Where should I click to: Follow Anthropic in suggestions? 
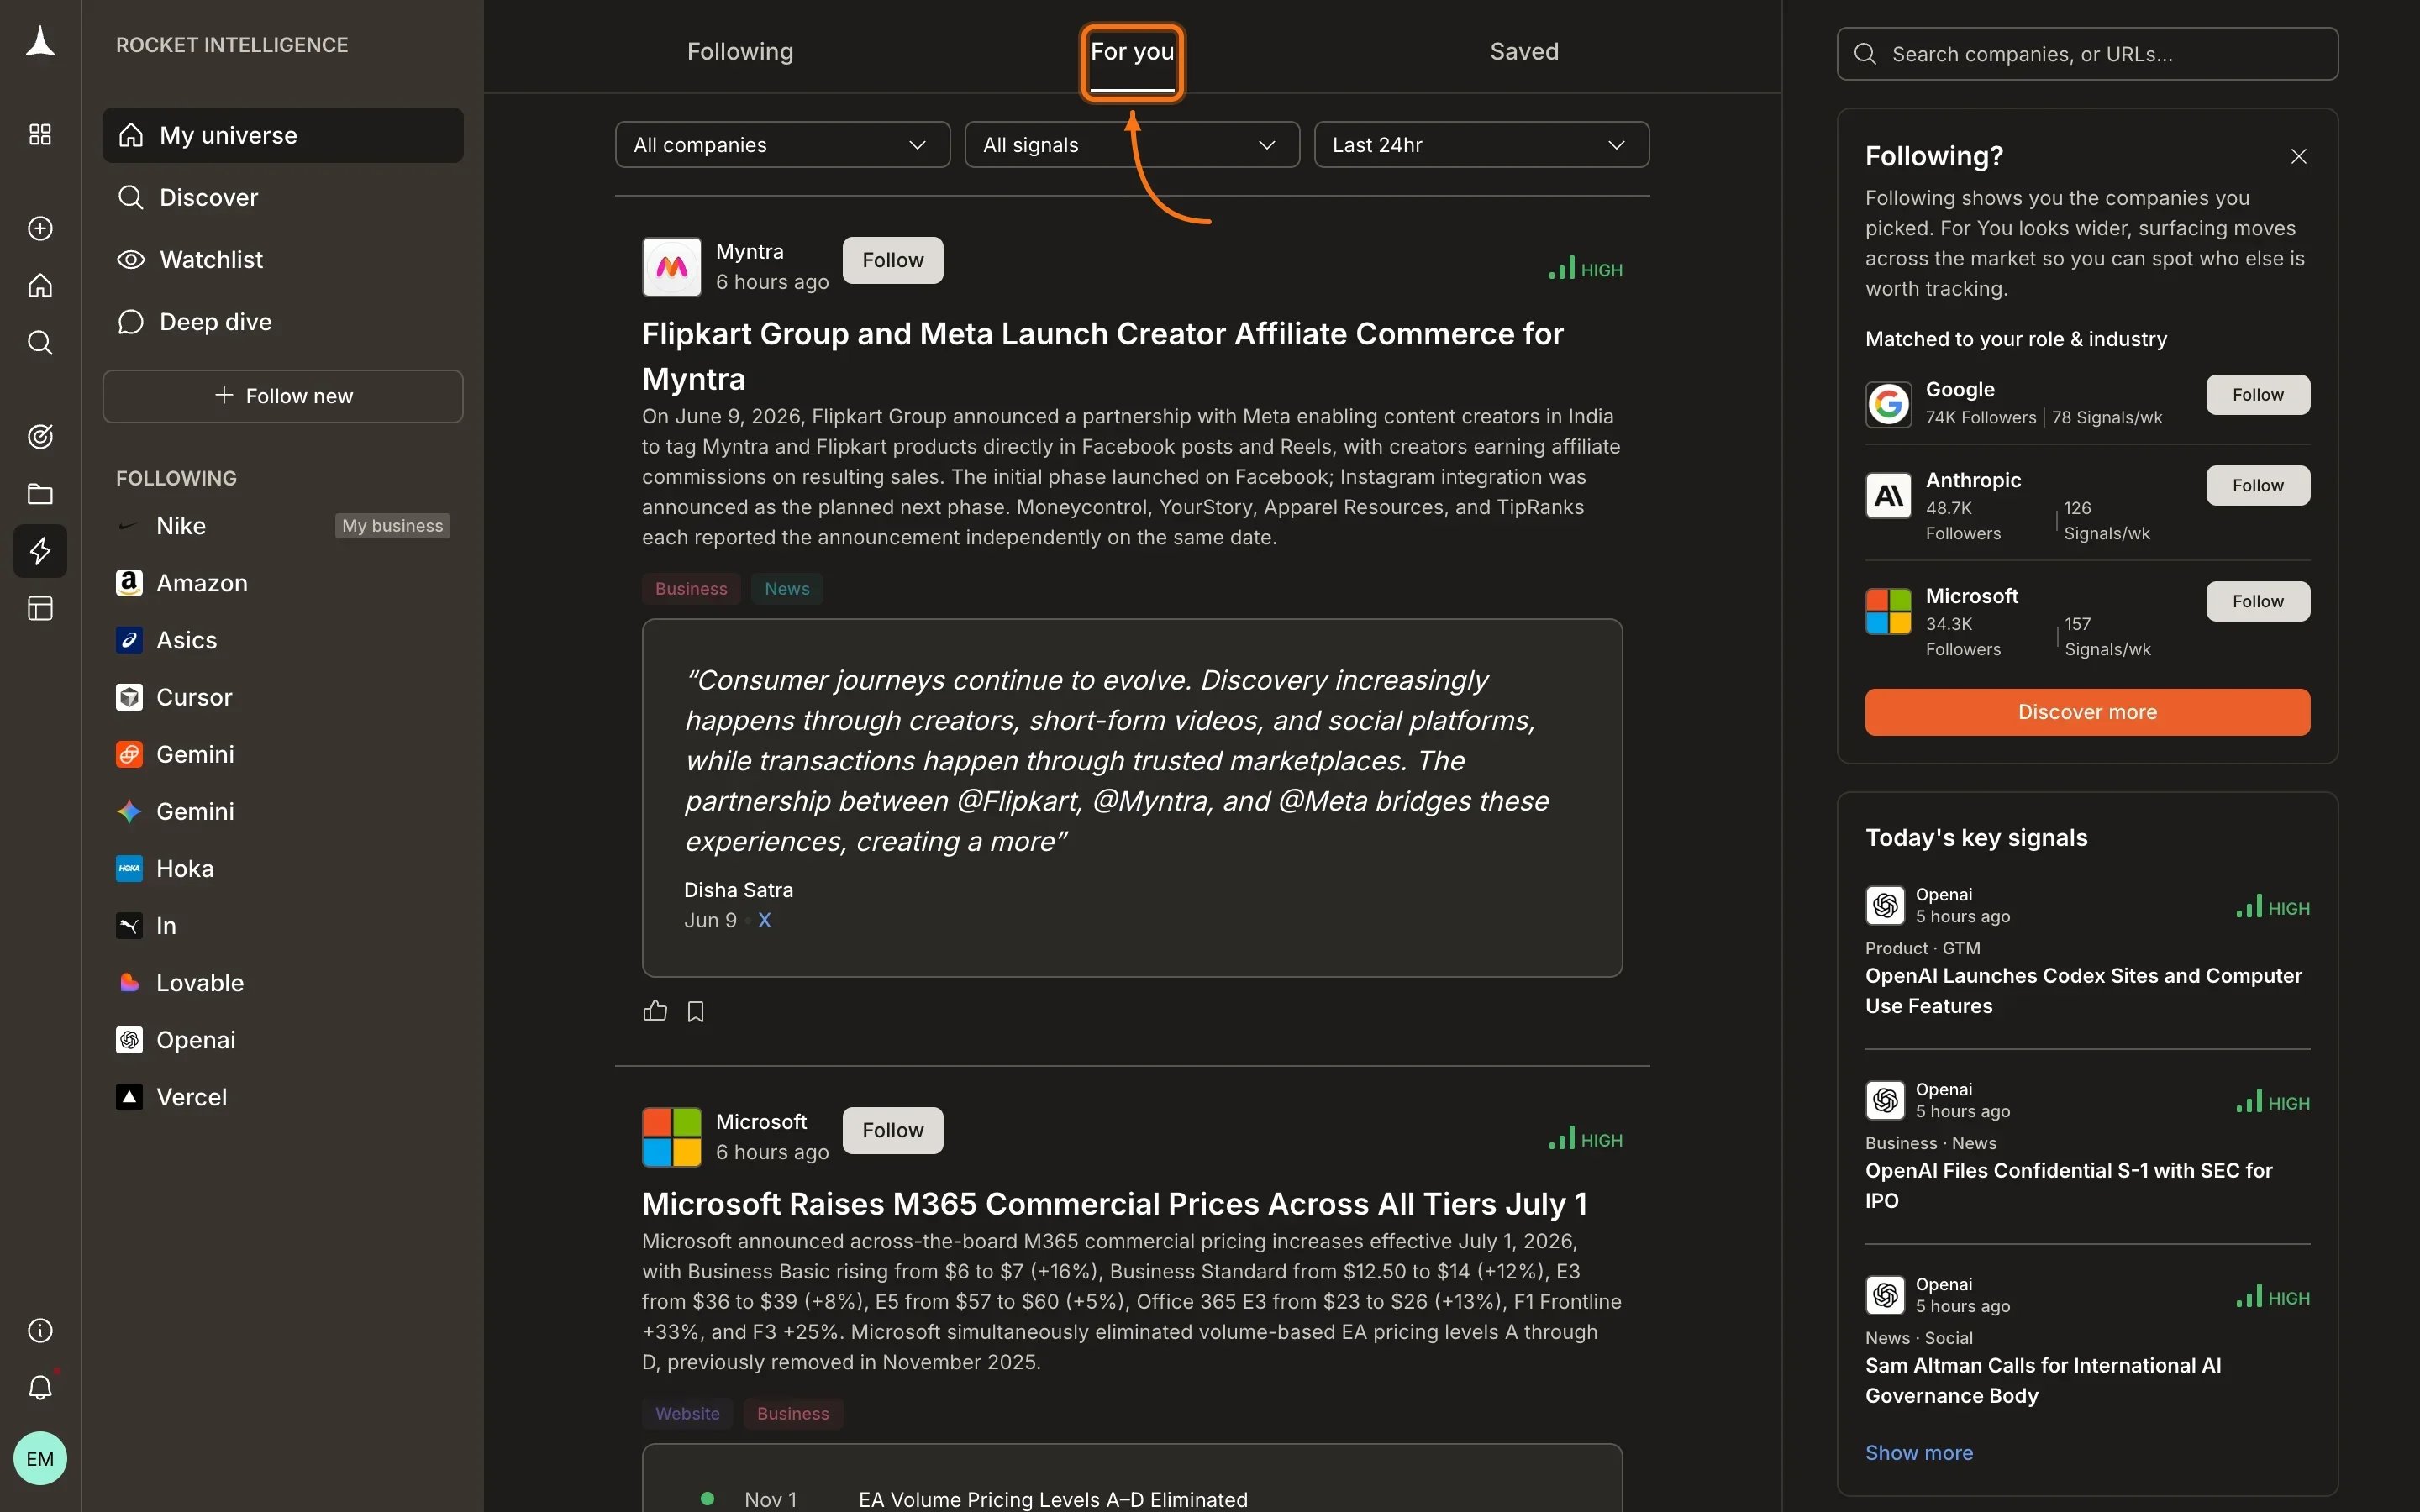coord(2258,486)
